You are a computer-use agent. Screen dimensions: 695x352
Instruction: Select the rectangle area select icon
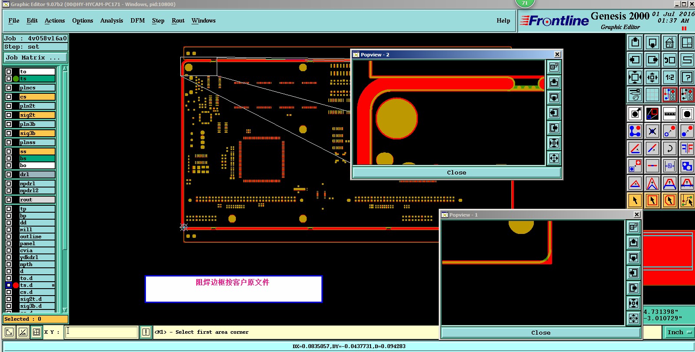[652, 201]
